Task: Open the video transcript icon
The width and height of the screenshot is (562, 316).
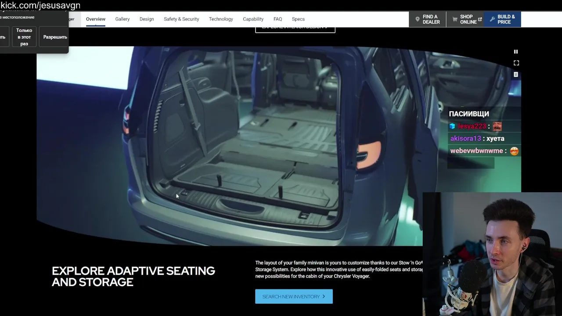Action: tap(516, 75)
